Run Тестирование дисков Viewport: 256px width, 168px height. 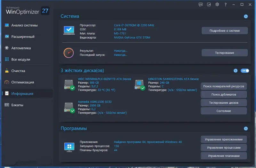[223, 102]
